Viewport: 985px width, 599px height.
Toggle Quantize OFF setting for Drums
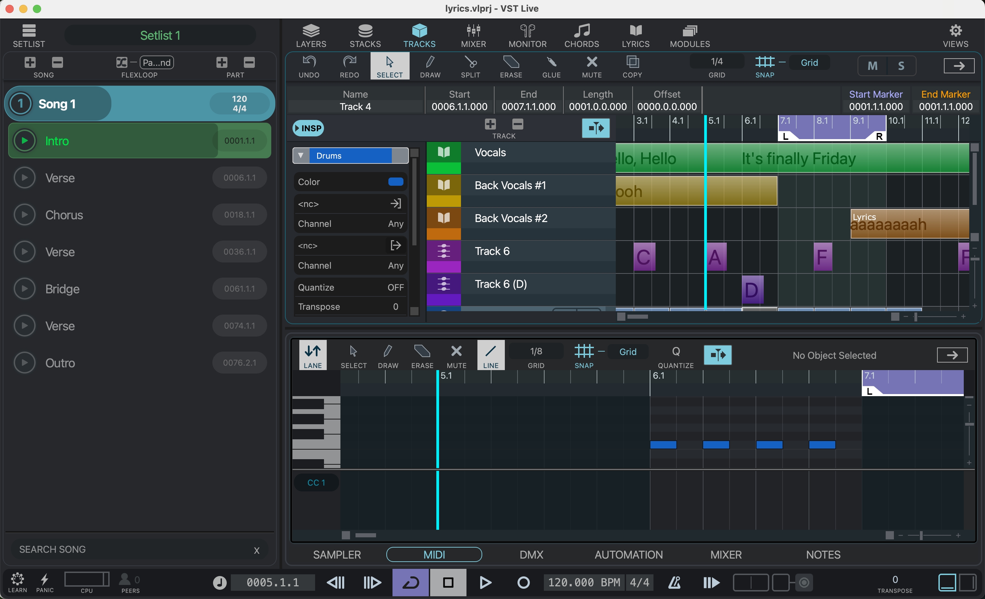(x=395, y=287)
